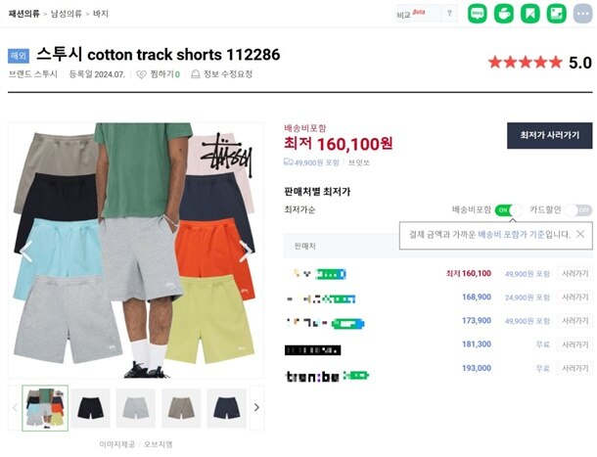The image size is (597, 457).
Task: Open the more options ellipsis icon
Action: click(583, 14)
